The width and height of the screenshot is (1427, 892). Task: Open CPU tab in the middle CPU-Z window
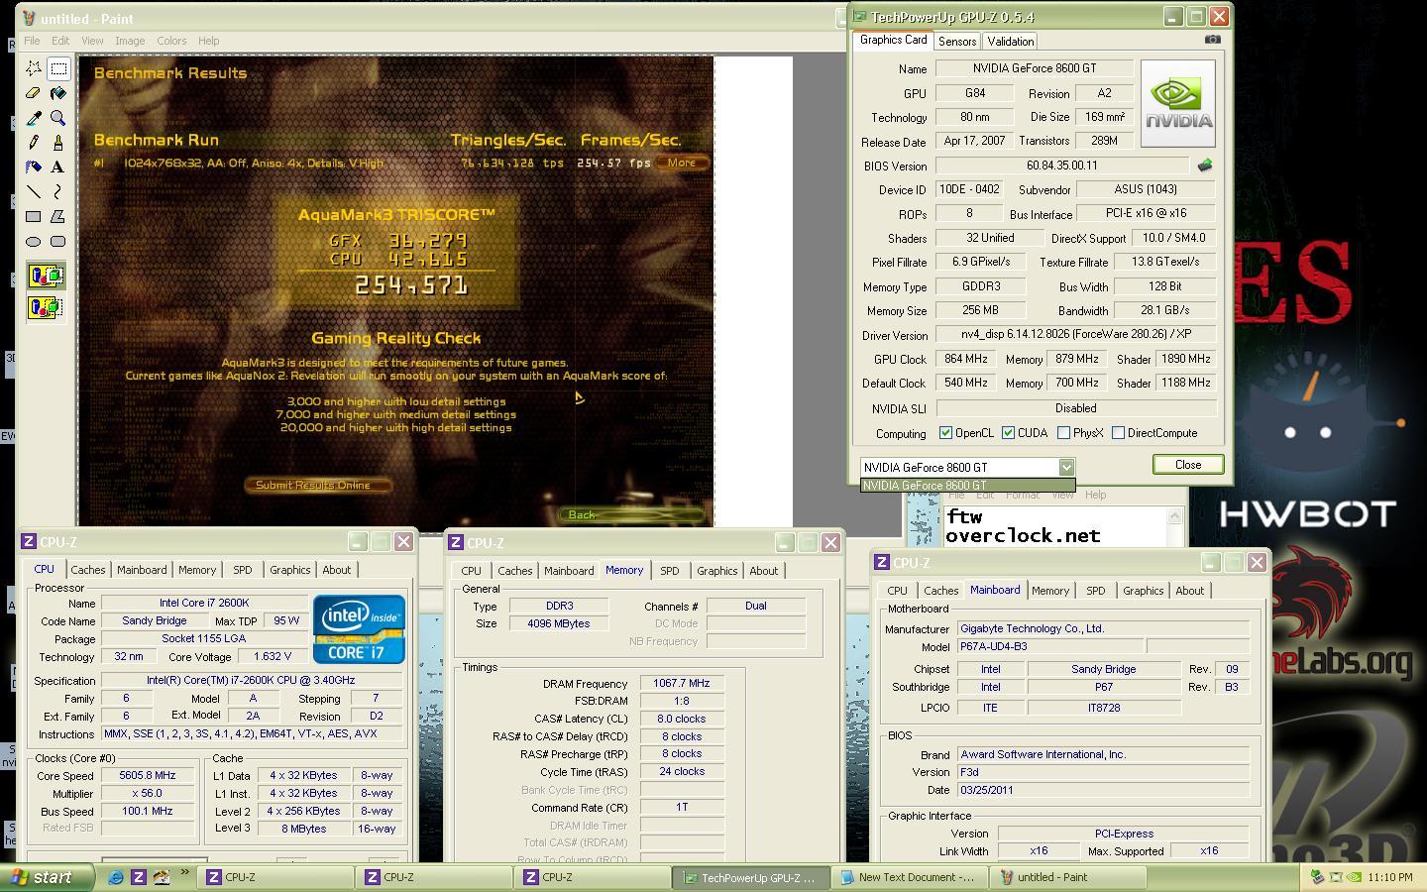(x=471, y=571)
